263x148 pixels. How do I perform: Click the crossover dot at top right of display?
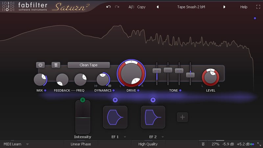point(255,18)
